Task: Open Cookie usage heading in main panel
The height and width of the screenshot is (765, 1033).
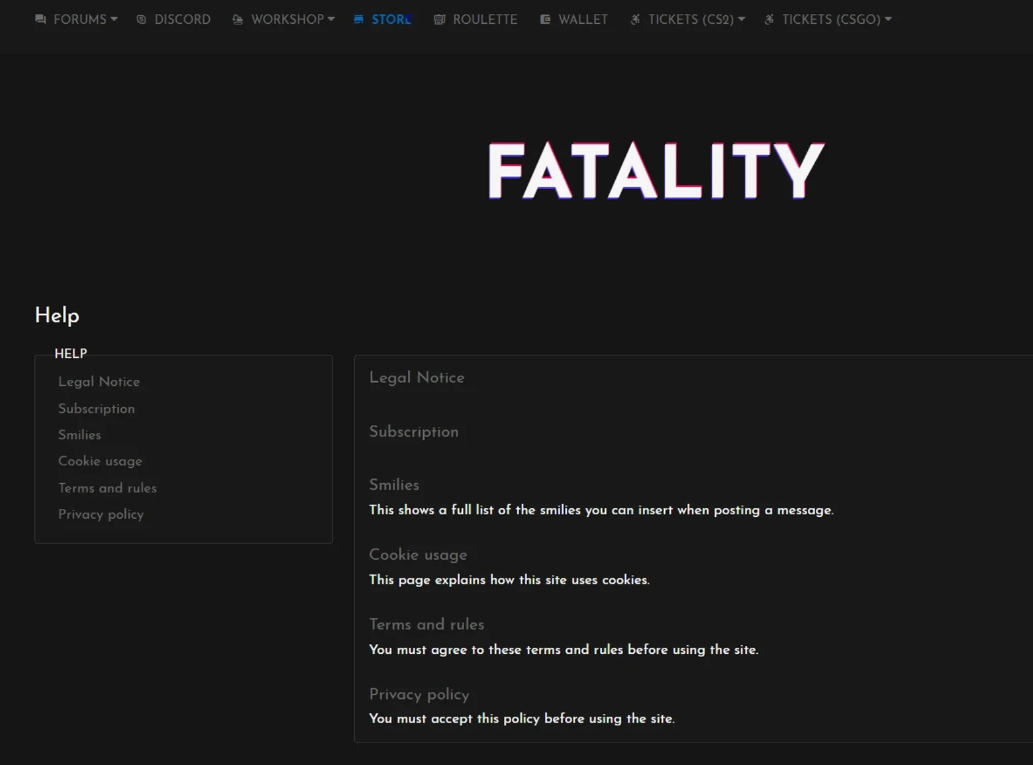Action: (418, 555)
